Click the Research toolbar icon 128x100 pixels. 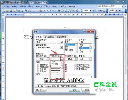(x=30, y=11)
